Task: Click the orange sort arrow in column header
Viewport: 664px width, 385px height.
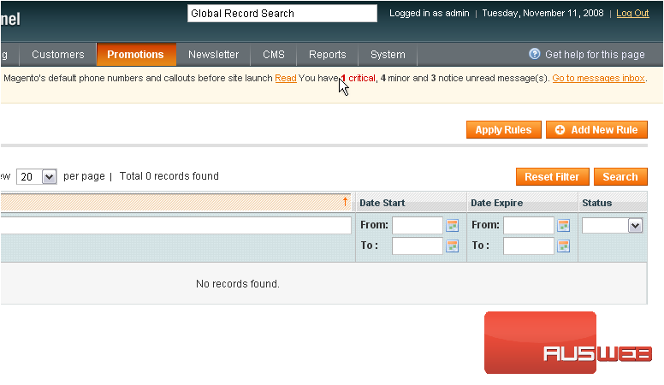Action: (x=346, y=203)
